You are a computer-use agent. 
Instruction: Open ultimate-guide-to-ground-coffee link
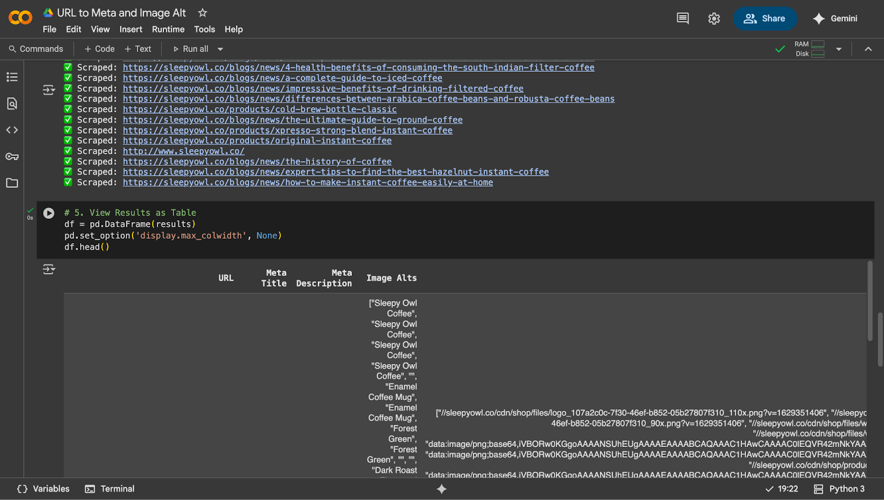293,120
